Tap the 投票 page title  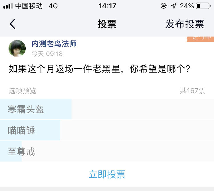point(107,24)
